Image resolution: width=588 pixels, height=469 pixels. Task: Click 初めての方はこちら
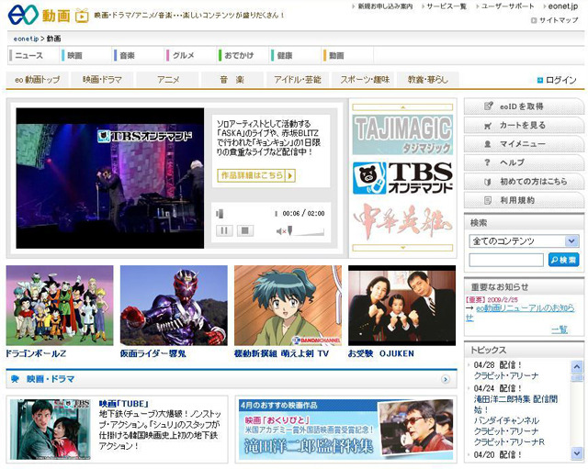coord(524,182)
